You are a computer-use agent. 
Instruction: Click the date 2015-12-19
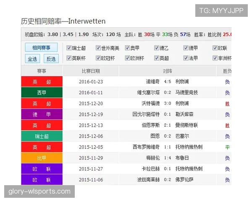click(x=91, y=114)
